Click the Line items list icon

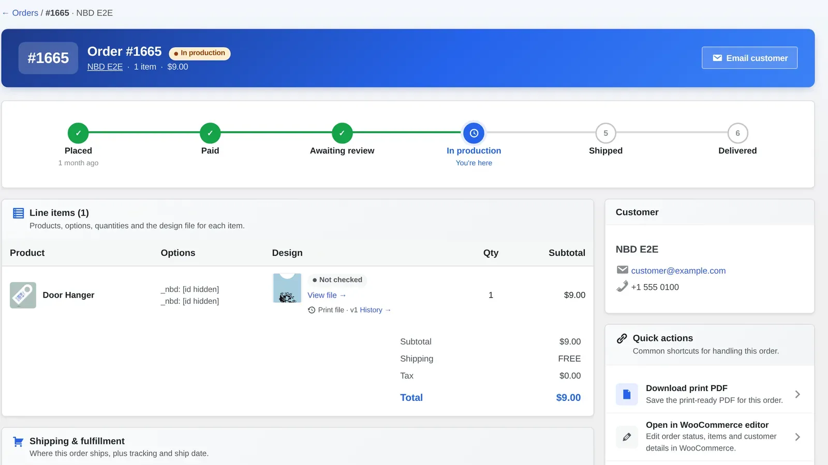click(18, 213)
